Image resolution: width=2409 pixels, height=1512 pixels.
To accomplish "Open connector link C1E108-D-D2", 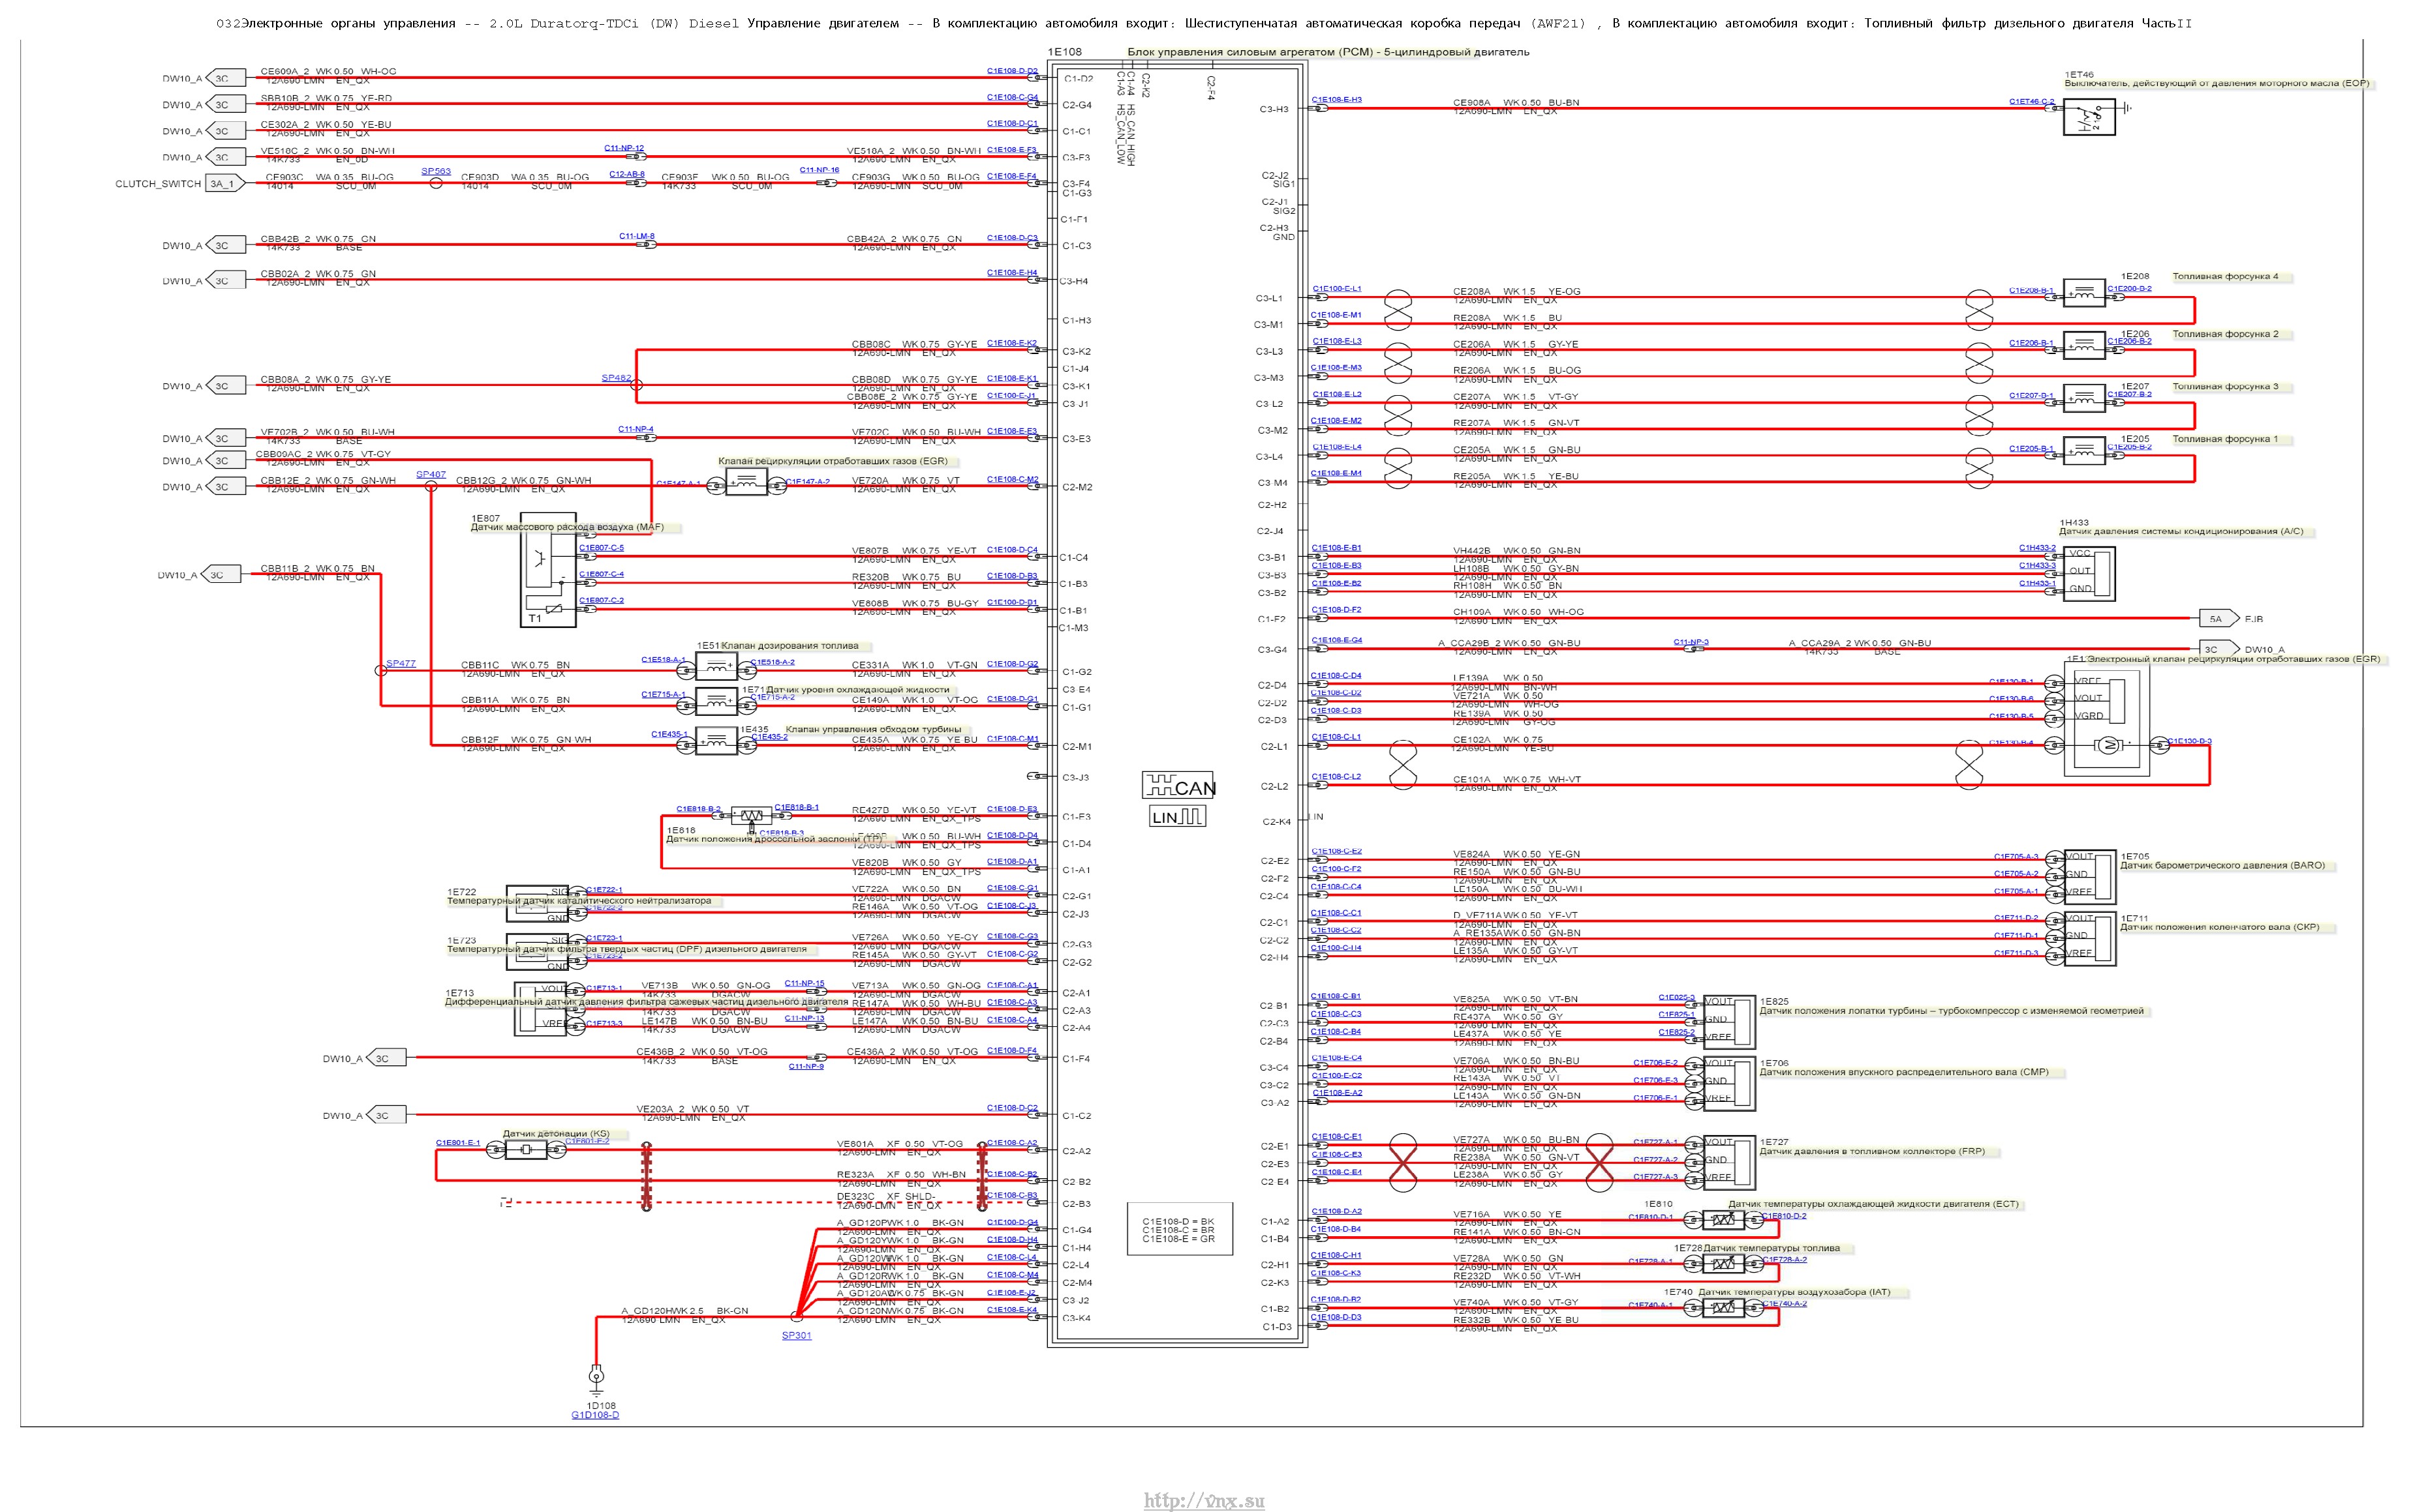I will [x=1013, y=71].
